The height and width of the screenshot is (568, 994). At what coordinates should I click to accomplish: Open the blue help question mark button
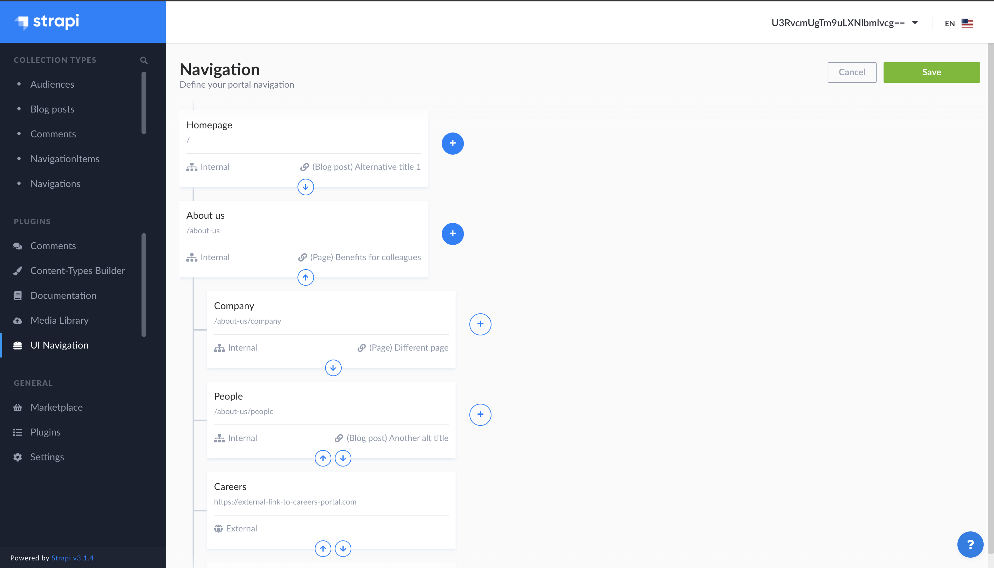pos(970,545)
